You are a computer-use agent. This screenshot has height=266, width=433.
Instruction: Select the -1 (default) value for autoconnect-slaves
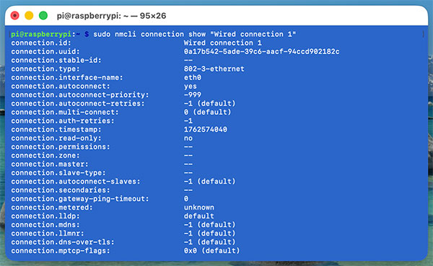coord(209,181)
